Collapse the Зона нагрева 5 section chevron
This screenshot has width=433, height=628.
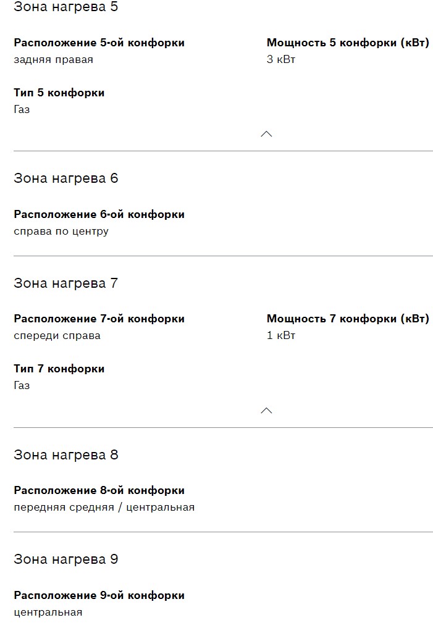[x=266, y=134]
